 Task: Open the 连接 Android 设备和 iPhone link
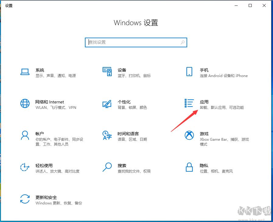(x=224, y=76)
